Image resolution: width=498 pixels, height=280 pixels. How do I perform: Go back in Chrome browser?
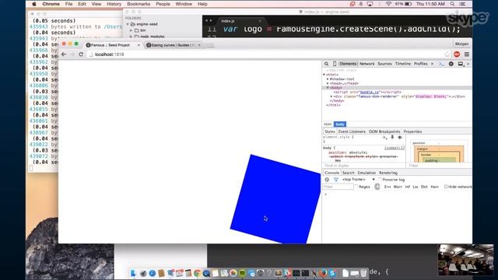pyautogui.click(x=64, y=54)
